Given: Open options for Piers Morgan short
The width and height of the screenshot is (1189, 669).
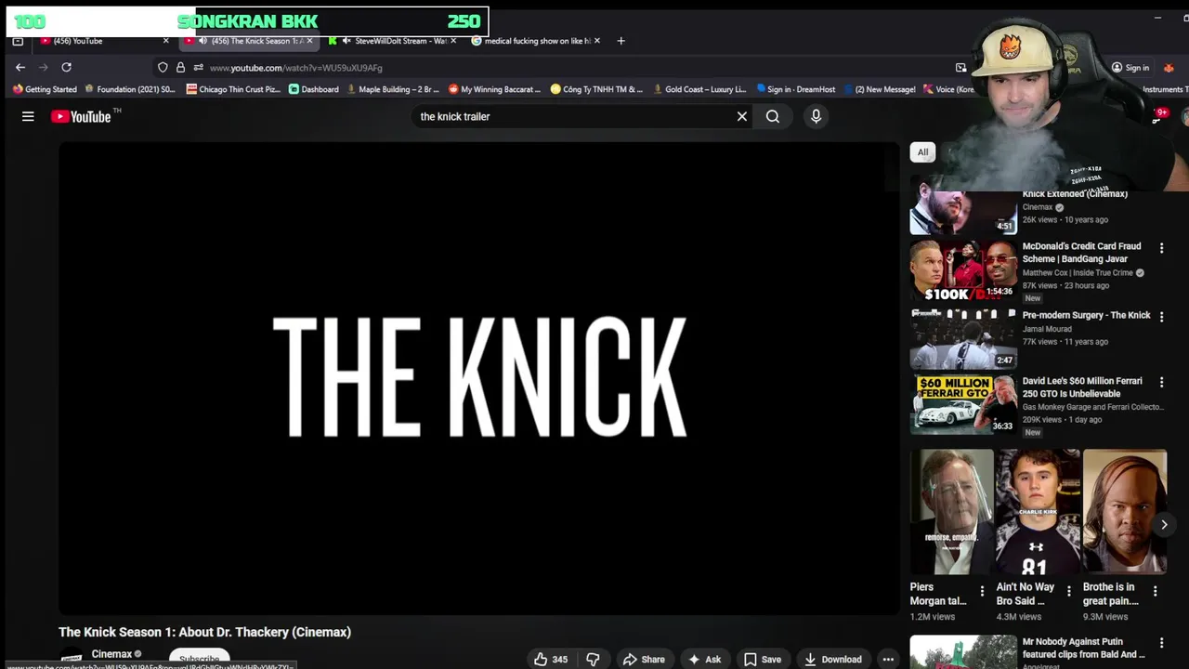Looking at the screenshot, I should click(982, 591).
